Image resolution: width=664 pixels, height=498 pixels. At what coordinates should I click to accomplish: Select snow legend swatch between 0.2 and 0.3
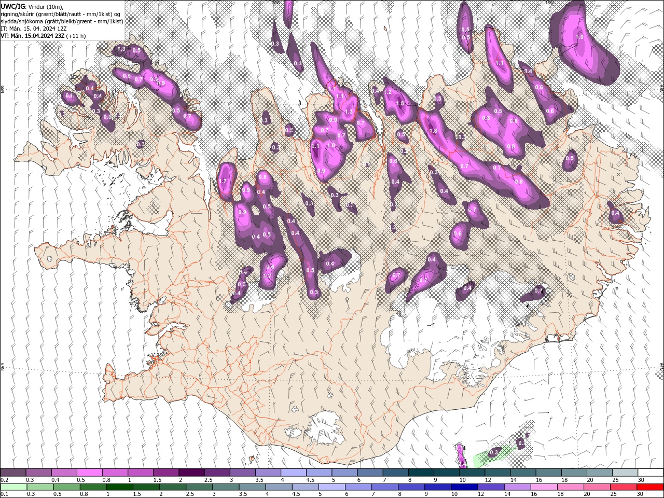click(13, 473)
